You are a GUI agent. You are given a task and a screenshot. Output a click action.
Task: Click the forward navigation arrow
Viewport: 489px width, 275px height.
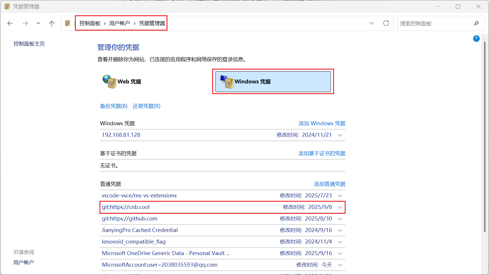[25, 23]
